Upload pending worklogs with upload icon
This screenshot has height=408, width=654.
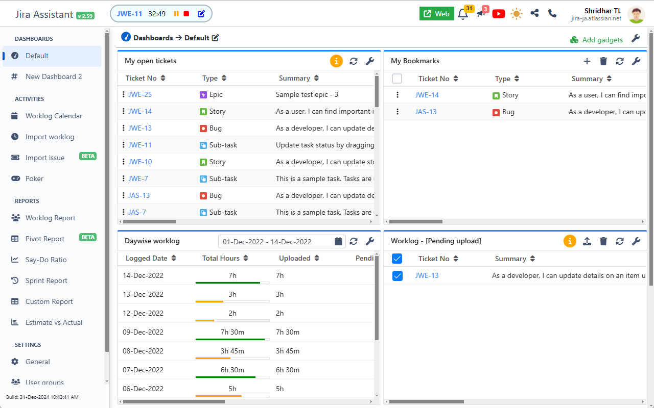587,241
